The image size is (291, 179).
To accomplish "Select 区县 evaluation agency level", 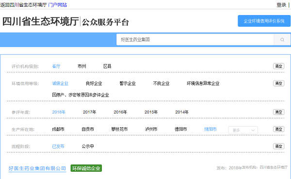I will tap(107, 66).
